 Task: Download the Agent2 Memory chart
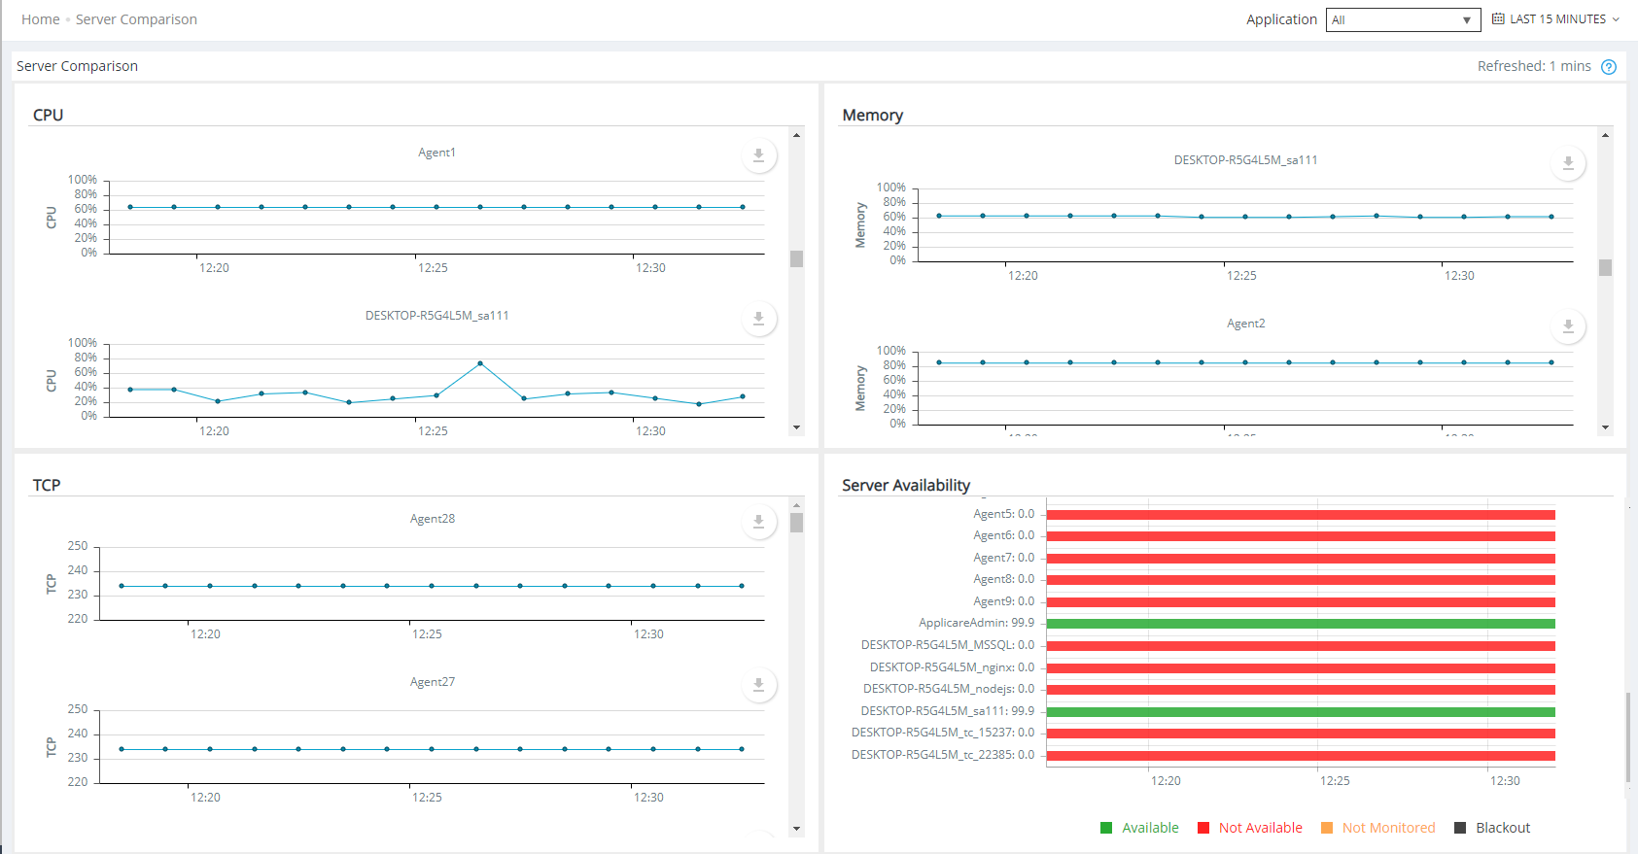(x=1567, y=326)
